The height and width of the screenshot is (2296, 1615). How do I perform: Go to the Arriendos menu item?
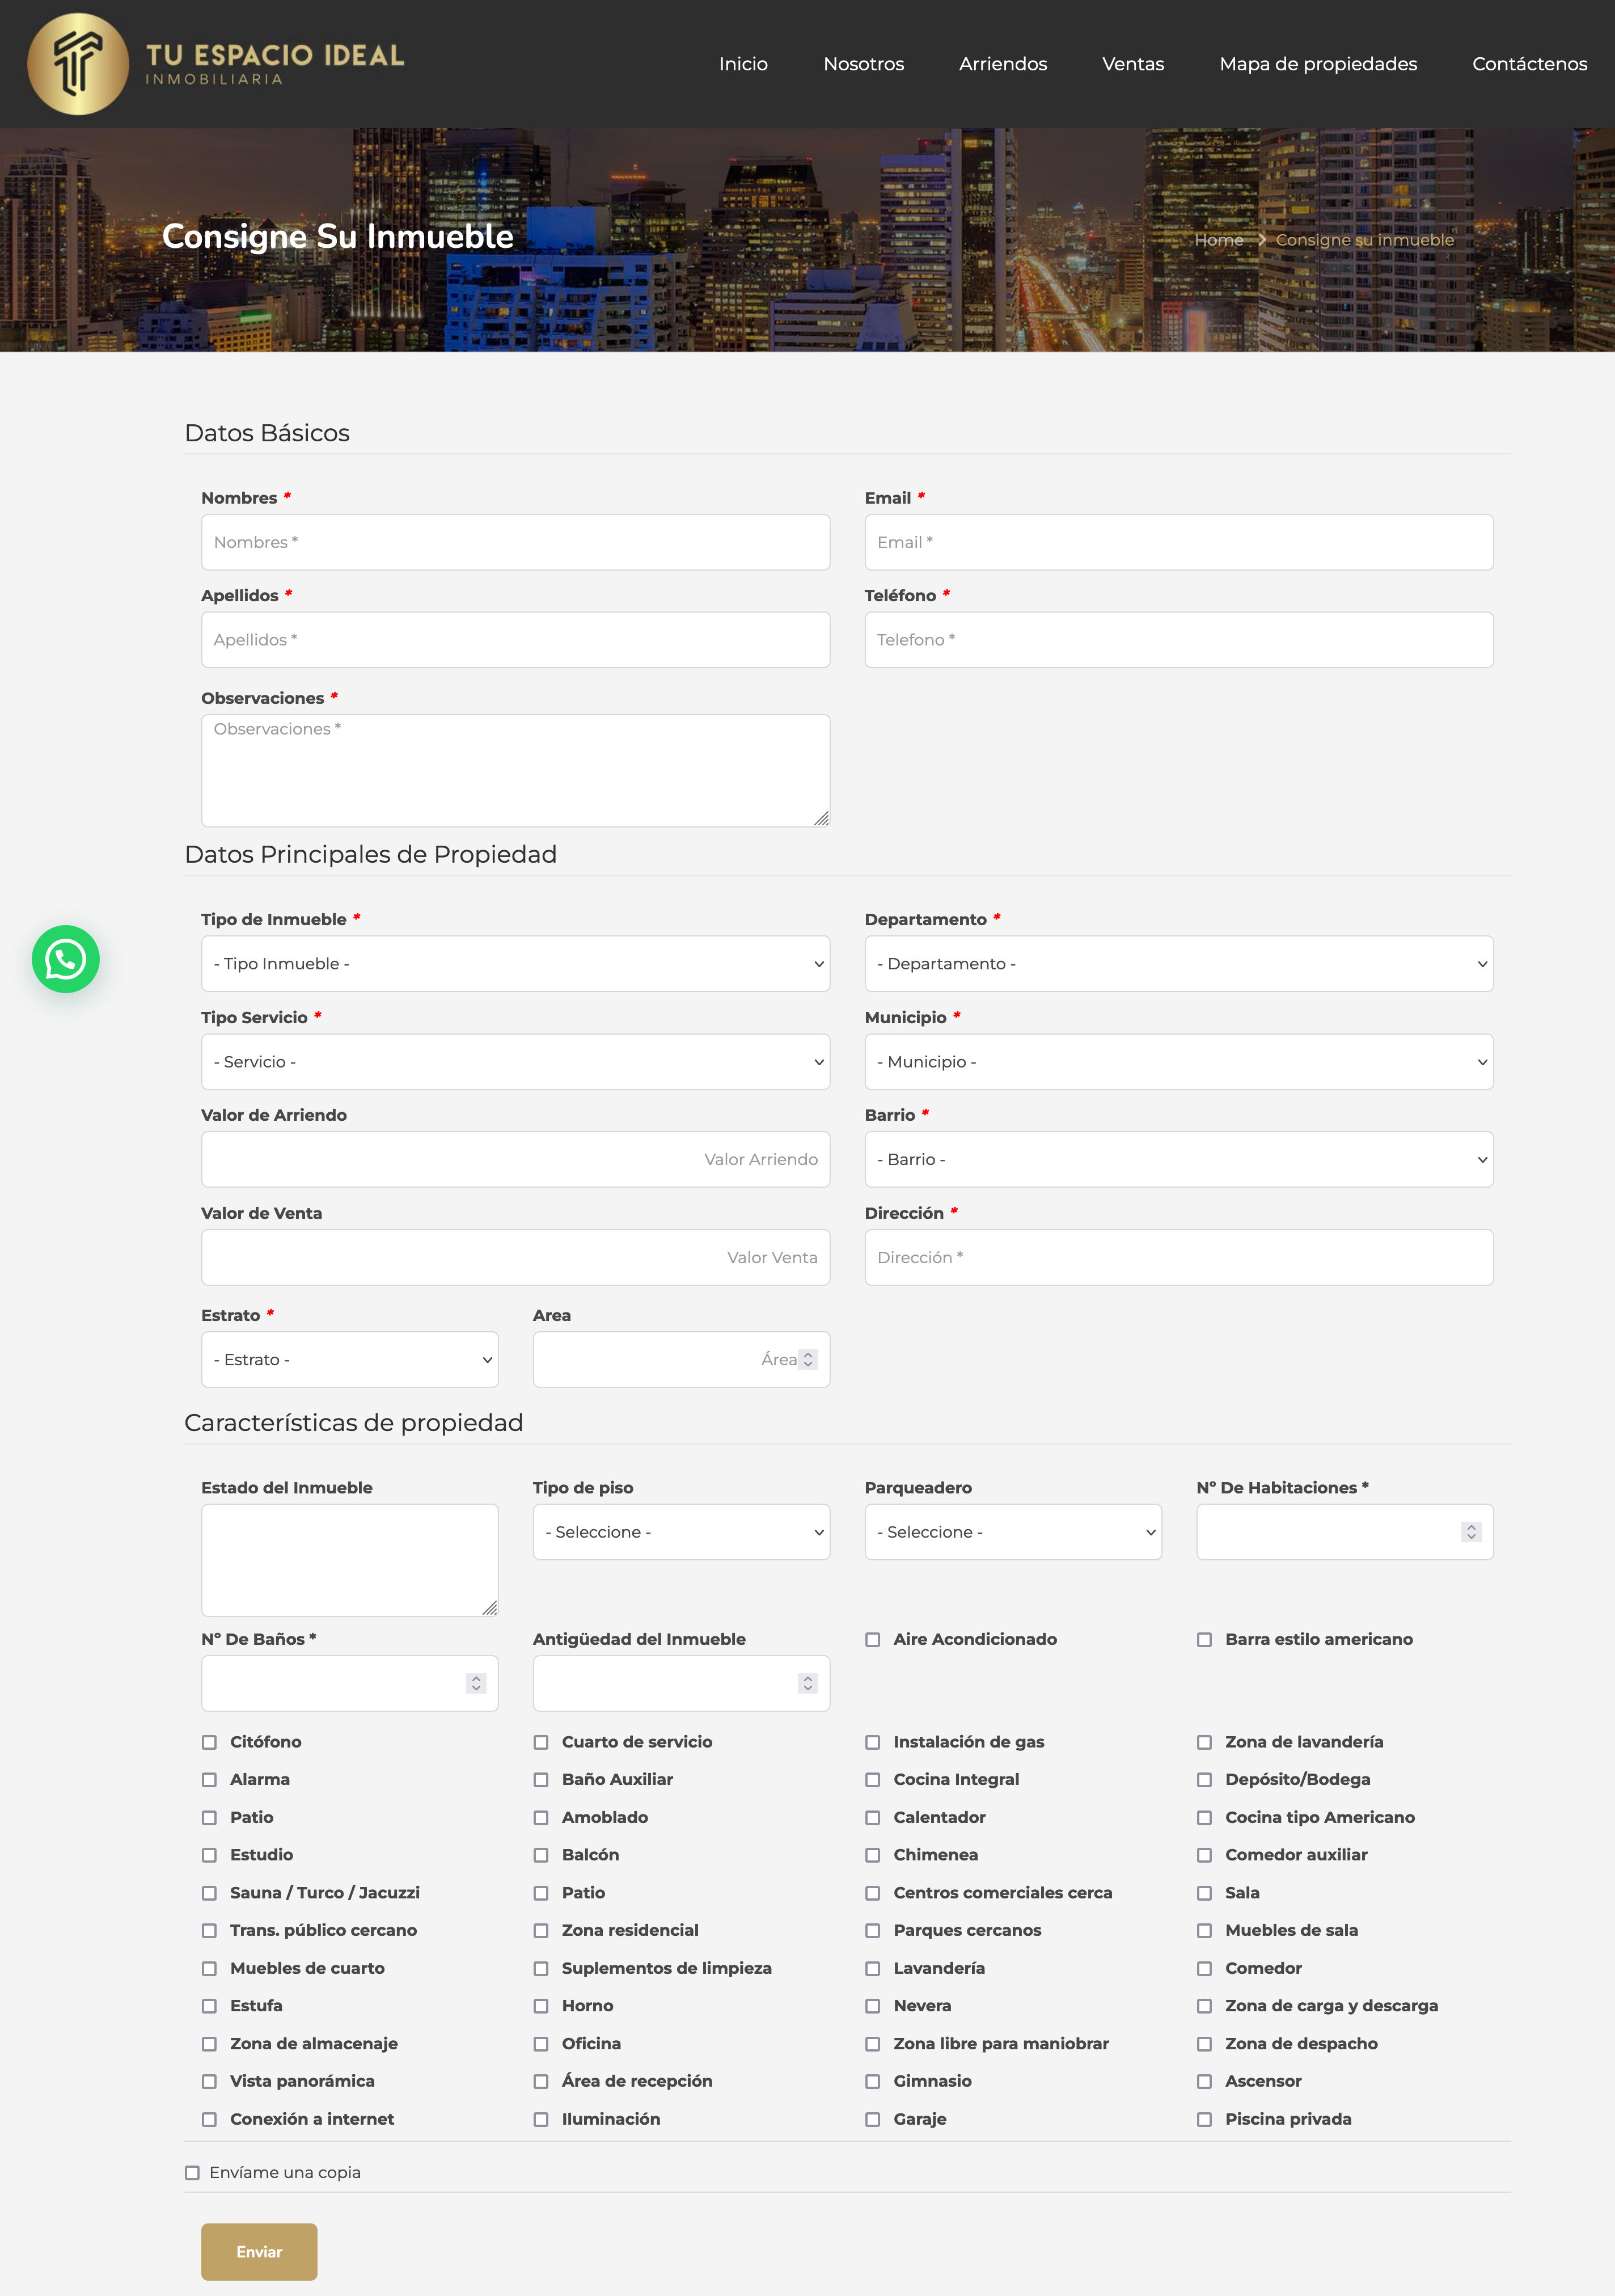(1002, 64)
